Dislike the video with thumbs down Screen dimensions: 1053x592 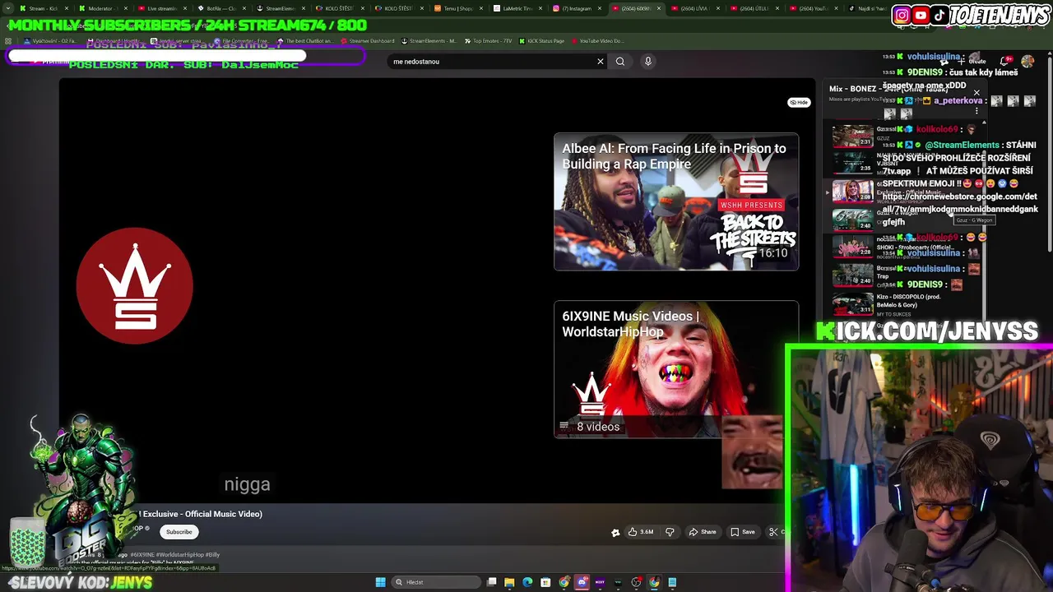pyautogui.click(x=670, y=532)
